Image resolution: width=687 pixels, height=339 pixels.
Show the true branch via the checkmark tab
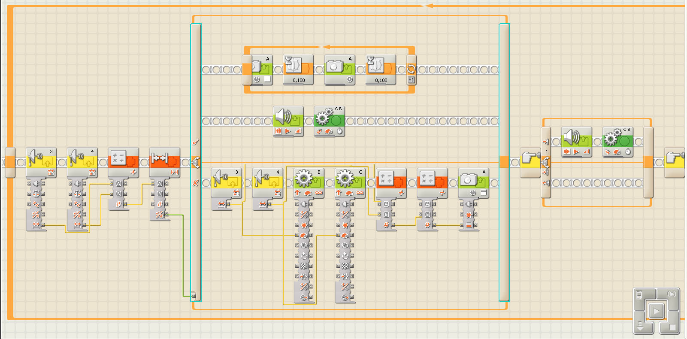click(196, 142)
